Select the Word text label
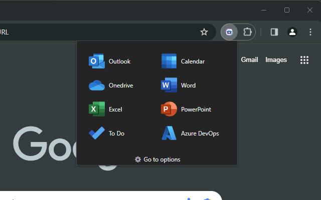This screenshot has width=321, height=200. click(188, 85)
